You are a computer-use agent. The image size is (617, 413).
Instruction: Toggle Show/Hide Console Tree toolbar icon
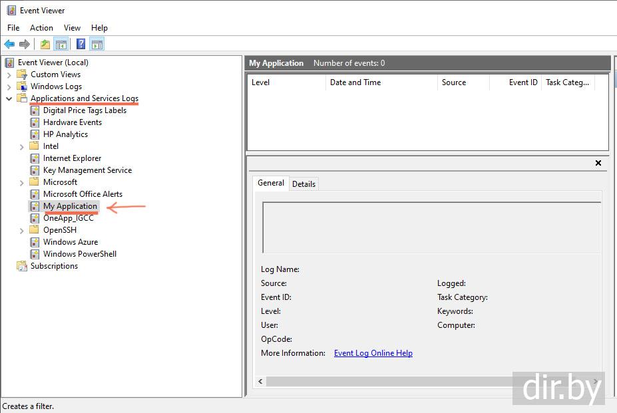[61, 45]
